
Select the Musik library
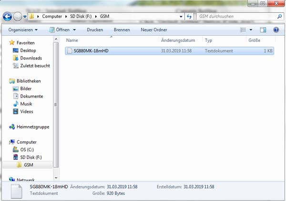[x=26, y=104]
